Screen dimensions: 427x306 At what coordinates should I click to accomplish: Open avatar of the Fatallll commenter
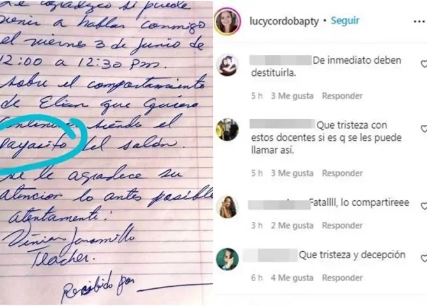[x=228, y=207]
